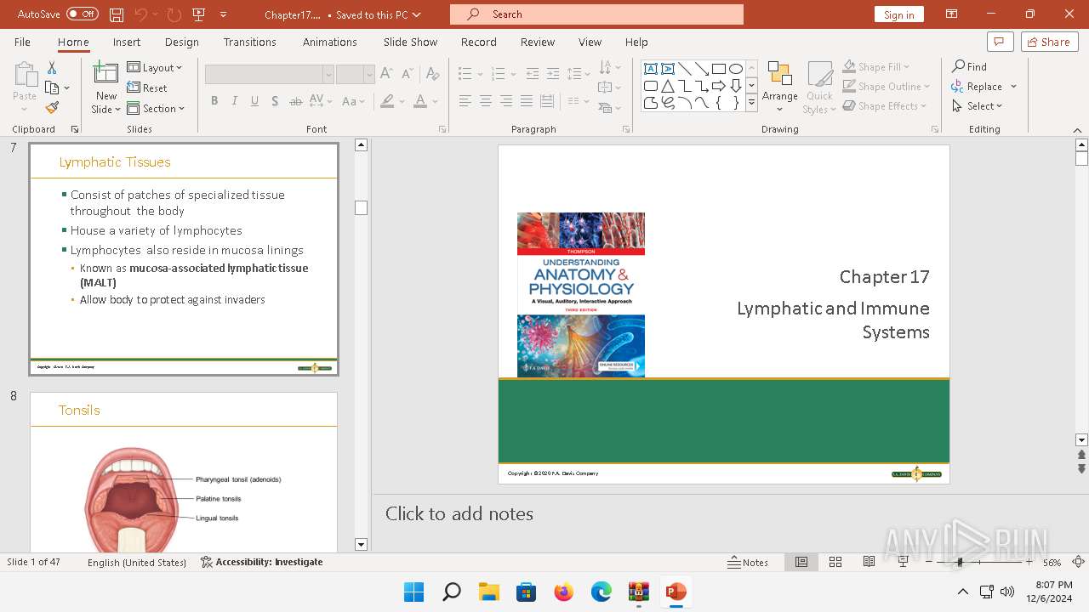Switch to Design tab
Screen dimensions: 1089x612
point(182,42)
